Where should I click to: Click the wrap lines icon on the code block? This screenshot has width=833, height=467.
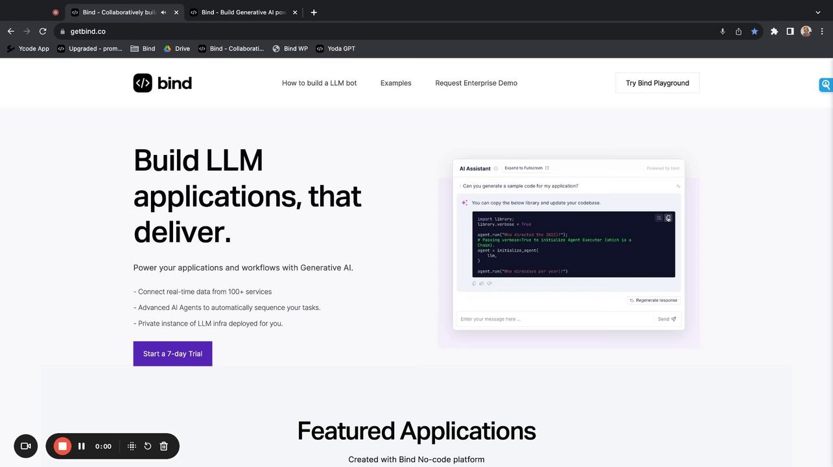point(659,219)
